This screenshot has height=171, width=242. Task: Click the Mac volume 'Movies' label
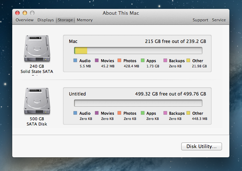(107, 61)
